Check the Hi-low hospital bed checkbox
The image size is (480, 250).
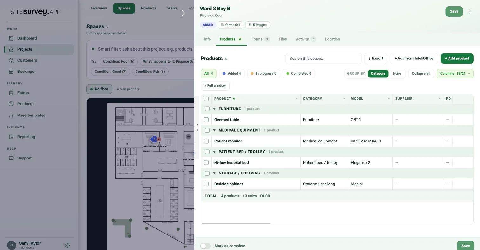point(206,163)
